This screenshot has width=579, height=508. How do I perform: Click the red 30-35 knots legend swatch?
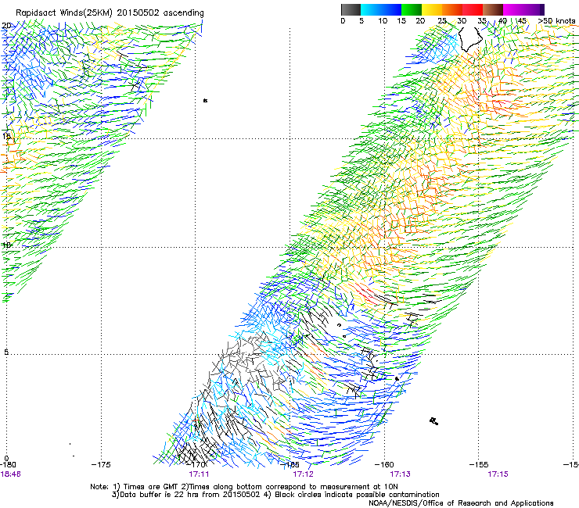click(473, 9)
